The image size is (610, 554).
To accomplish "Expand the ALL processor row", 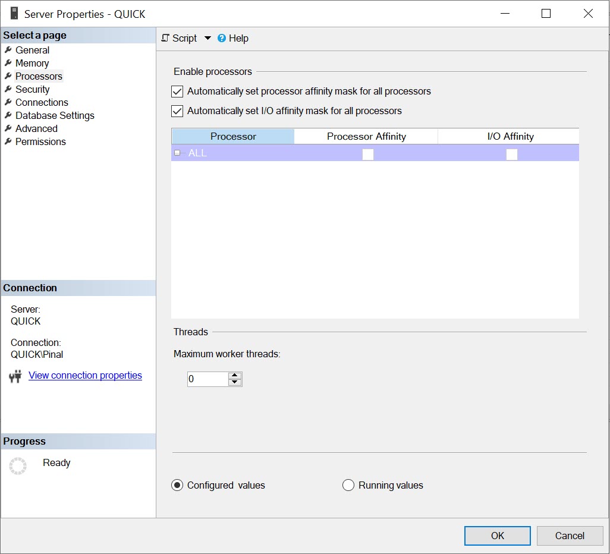I will click(x=177, y=153).
